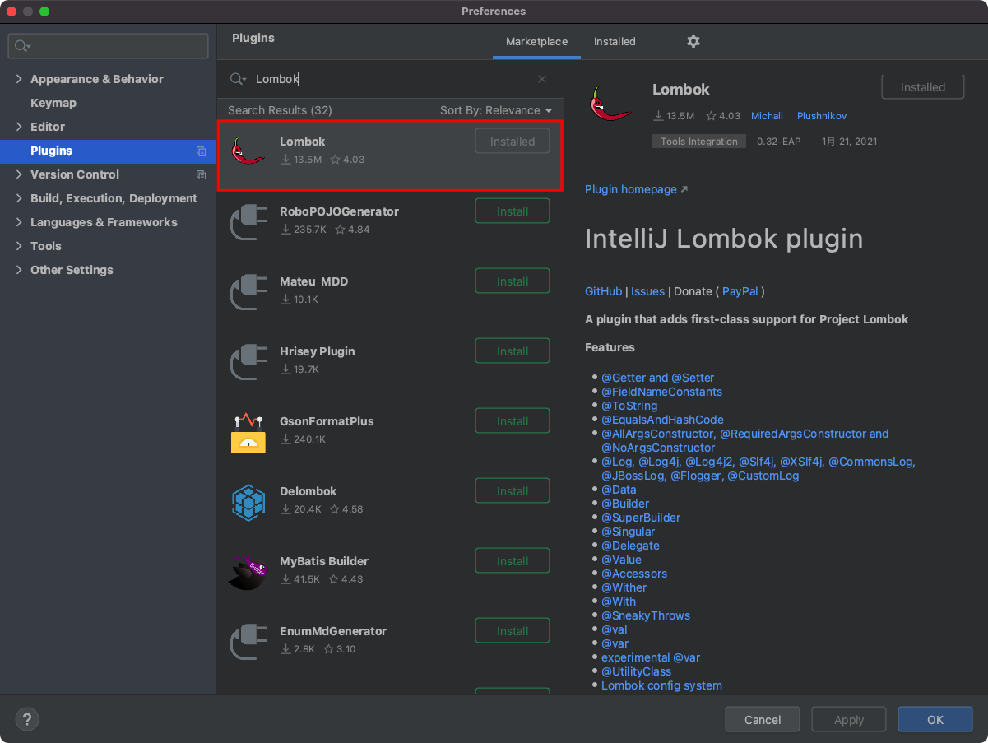The height and width of the screenshot is (743, 988).
Task: Open the plugin search options magnifier
Action: point(238,79)
